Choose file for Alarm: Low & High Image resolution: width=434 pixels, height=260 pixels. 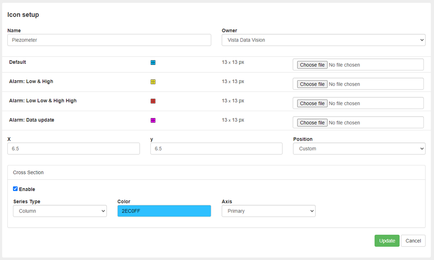(x=312, y=84)
